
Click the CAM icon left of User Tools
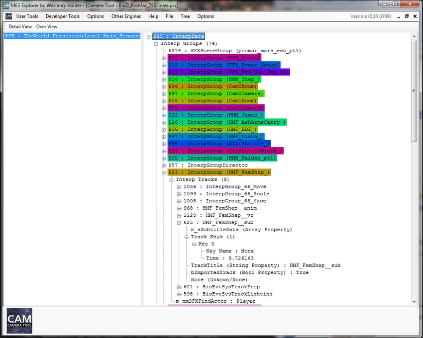point(8,16)
